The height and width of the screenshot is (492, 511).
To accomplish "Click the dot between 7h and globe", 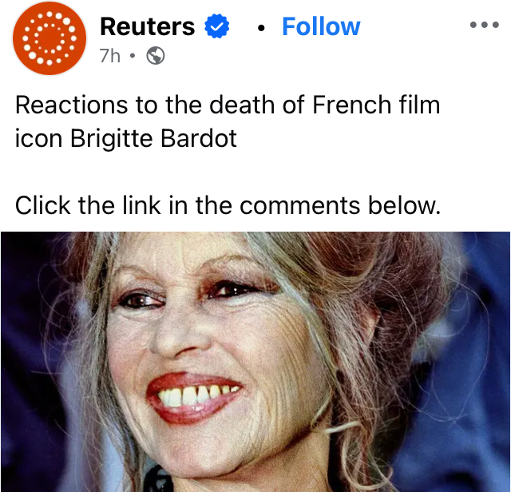I will 132,56.
